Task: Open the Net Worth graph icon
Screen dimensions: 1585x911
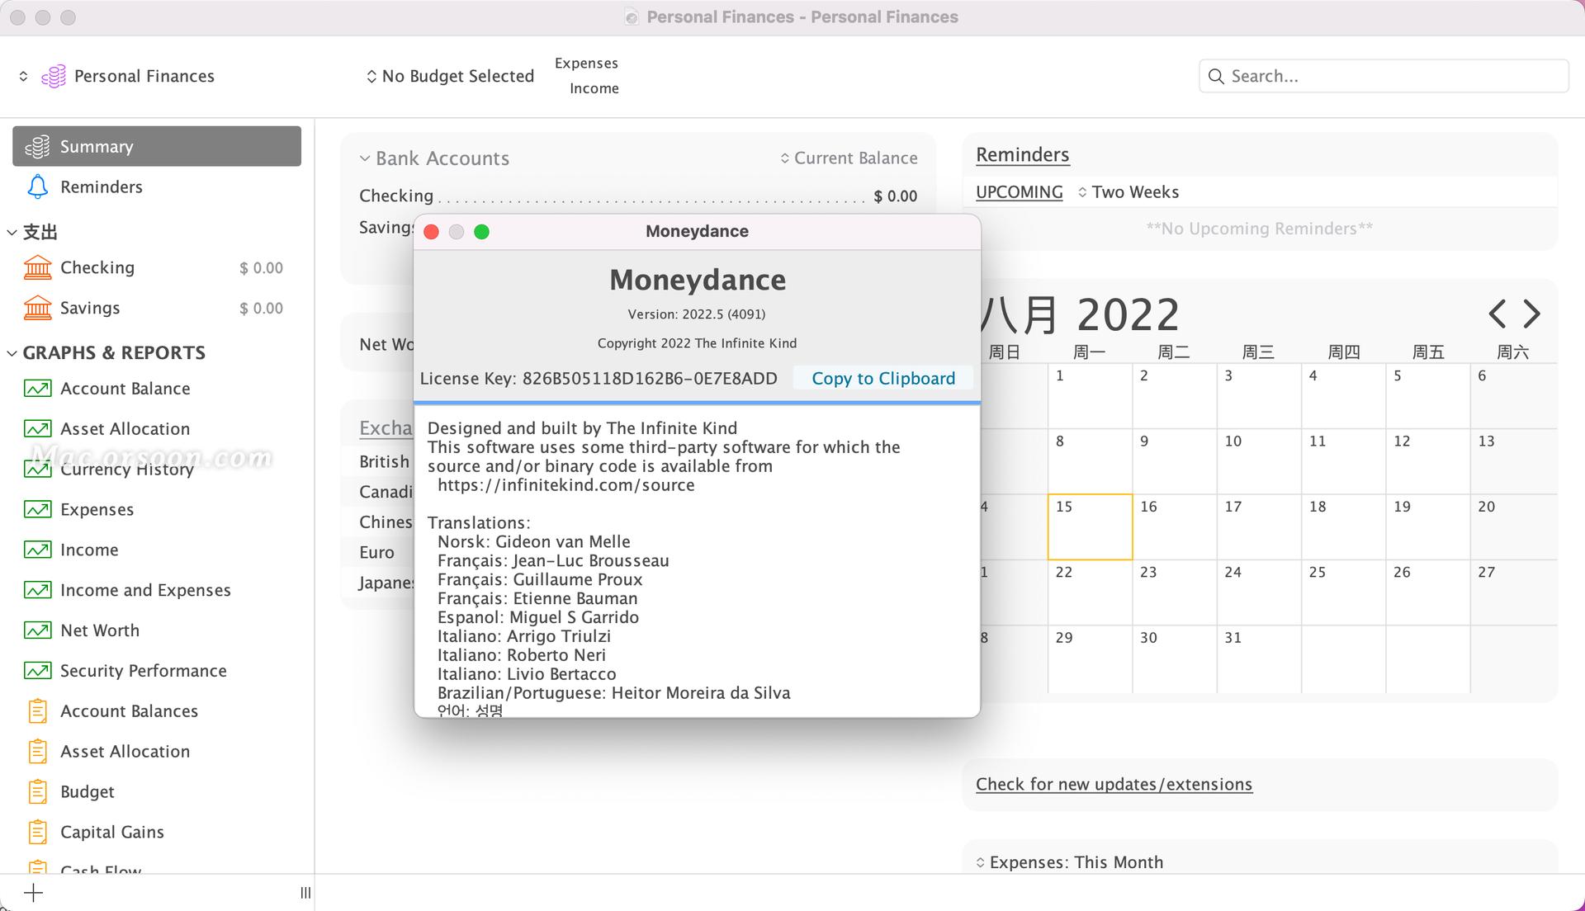Action: (36, 630)
